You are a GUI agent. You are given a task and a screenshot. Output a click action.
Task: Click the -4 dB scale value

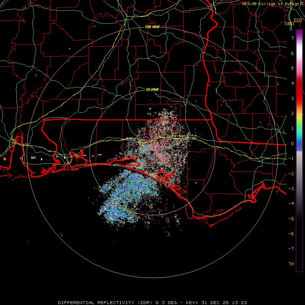291,204
